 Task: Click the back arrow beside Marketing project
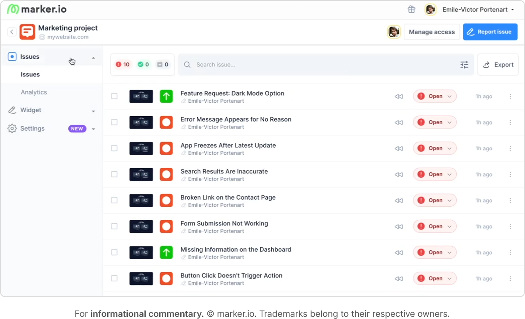pos(12,32)
